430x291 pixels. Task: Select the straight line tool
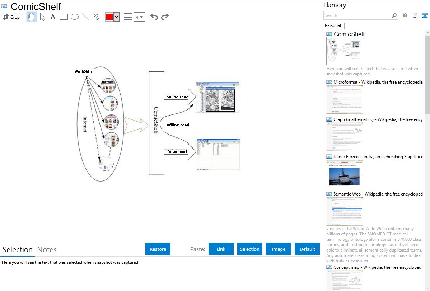[x=85, y=17]
